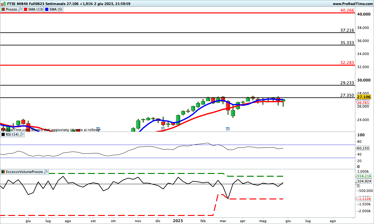Click the blue SMA (5) color swatch
Screen dimensions: 374x224
click(x=47, y=9)
